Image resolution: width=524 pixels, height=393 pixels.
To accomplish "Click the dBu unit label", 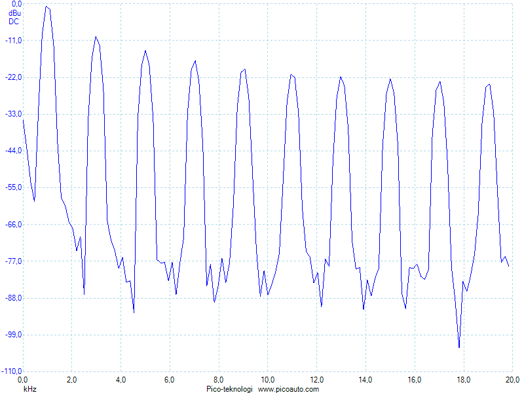I will coord(14,13).
